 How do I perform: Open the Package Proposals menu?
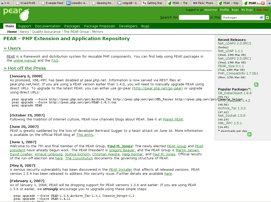[x=100, y=26]
